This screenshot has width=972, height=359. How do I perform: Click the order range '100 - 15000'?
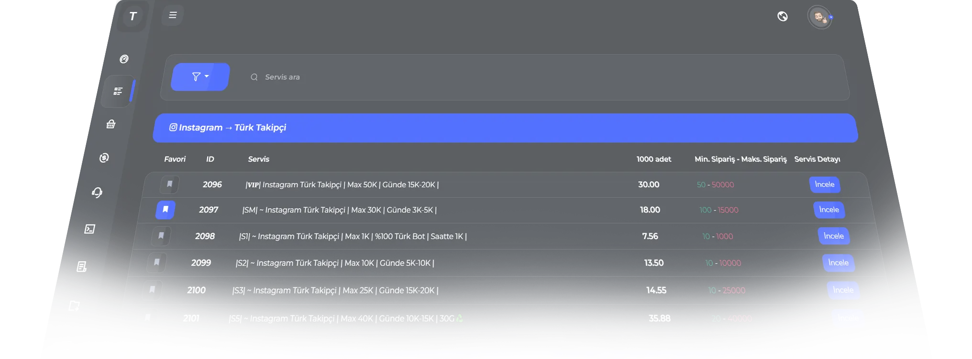point(718,210)
